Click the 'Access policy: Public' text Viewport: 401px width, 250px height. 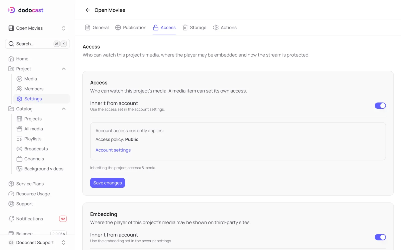pos(117,139)
